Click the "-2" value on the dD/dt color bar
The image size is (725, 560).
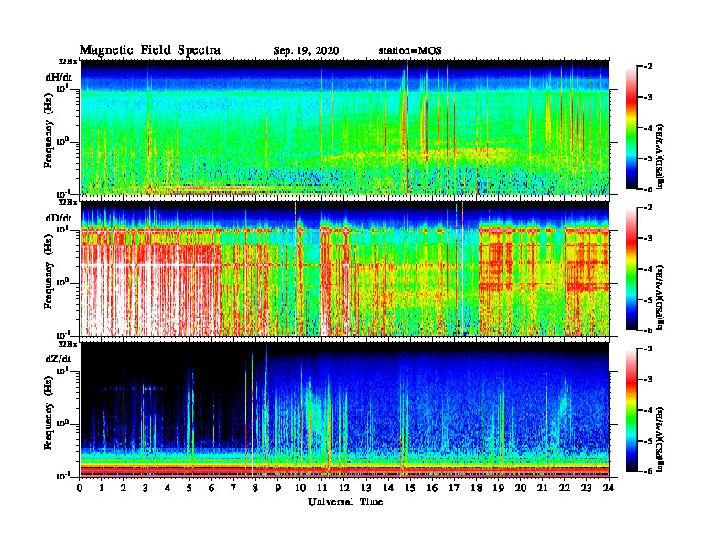647,208
